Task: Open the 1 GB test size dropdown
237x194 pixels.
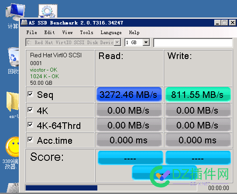Action: (x=146, y=42)
